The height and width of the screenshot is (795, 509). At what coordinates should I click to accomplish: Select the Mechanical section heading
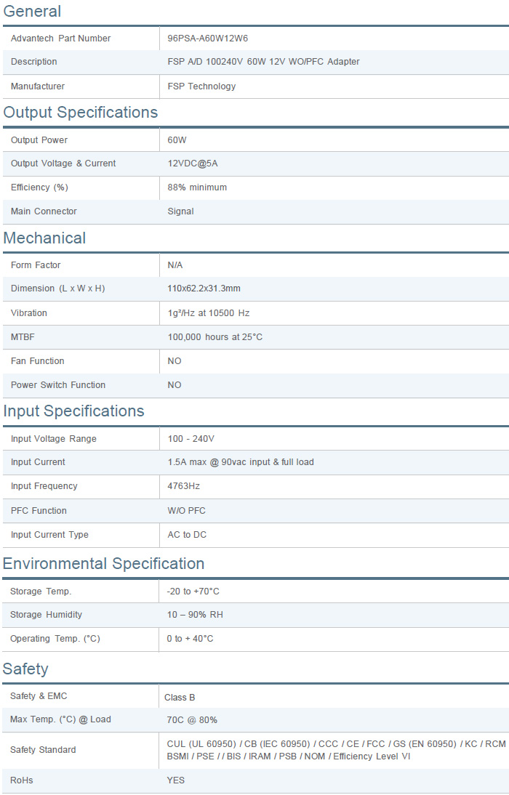(44, 238)
